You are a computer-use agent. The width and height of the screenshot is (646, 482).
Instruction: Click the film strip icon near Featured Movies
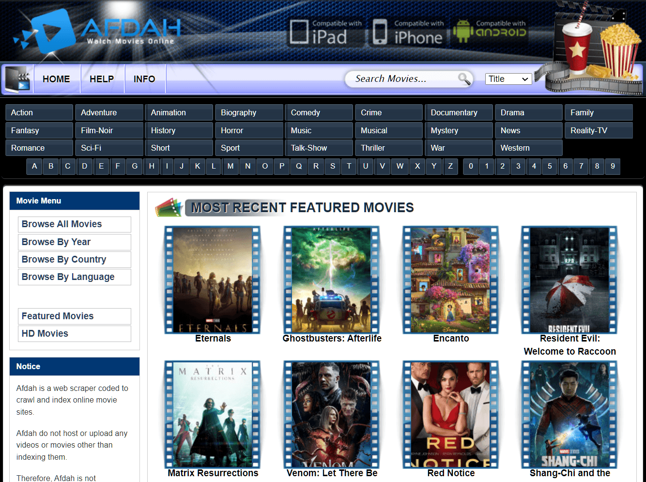(170, 207)
